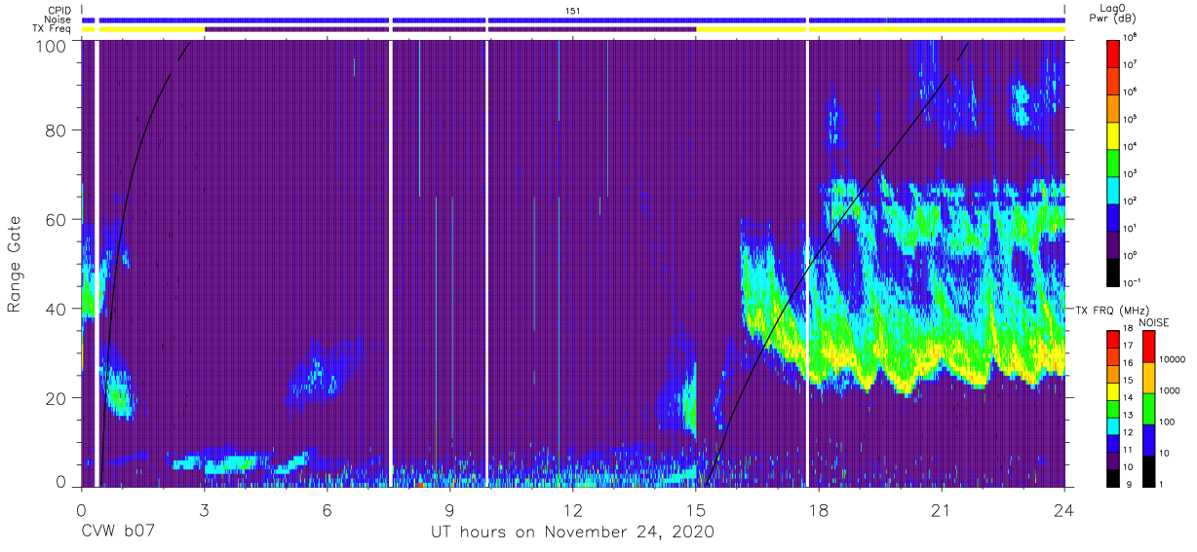The image size is (1197, 552).
Task: Click the 10^4 power colorbar label
Action: [1130, 145]
